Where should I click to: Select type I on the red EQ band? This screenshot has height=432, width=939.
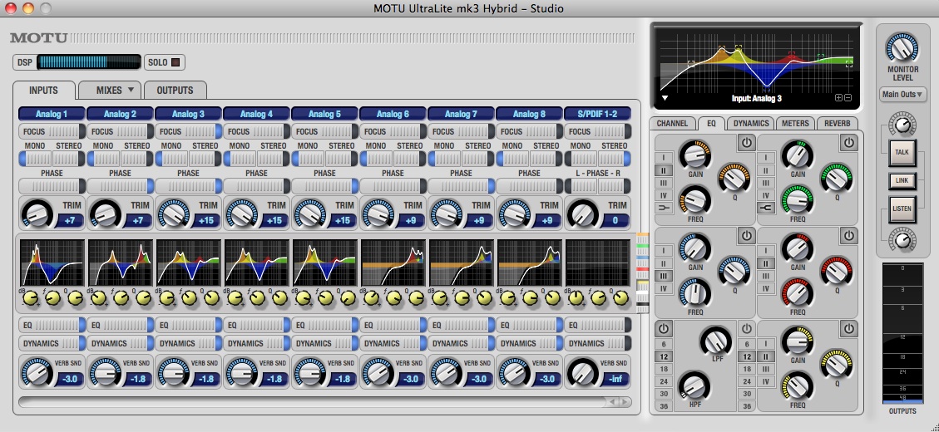point(765,251)
